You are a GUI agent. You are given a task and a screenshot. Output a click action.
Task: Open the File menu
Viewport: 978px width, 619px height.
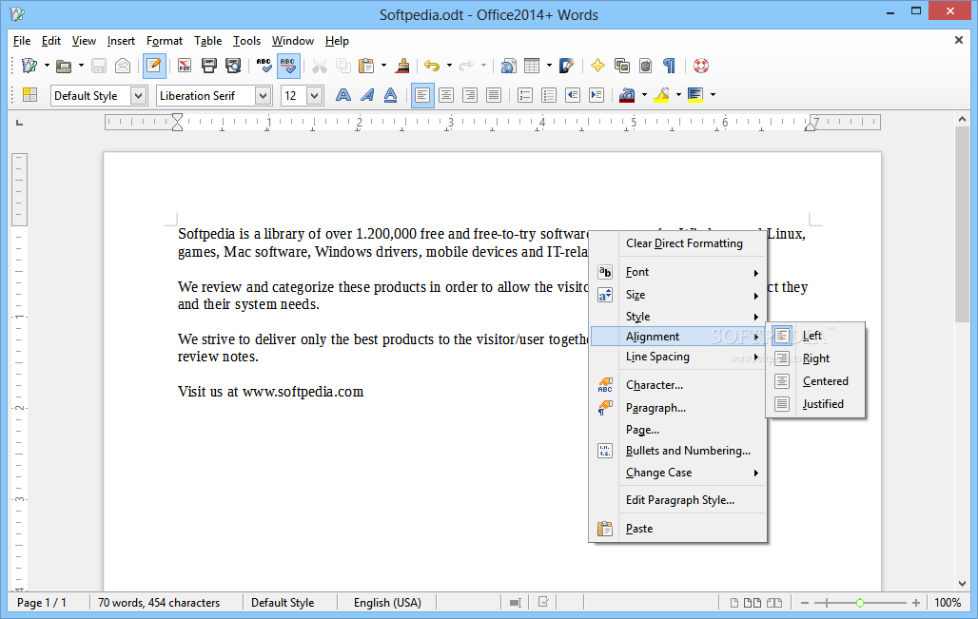(x=22, y=41)
